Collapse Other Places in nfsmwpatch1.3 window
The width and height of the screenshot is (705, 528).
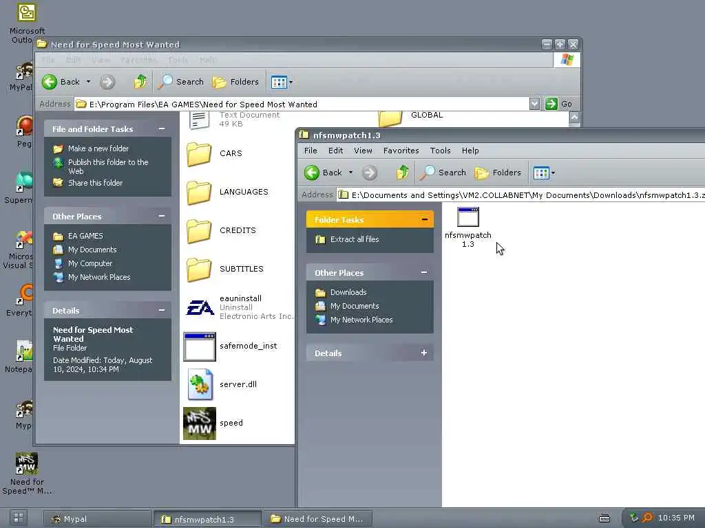[x=424, y=272]
